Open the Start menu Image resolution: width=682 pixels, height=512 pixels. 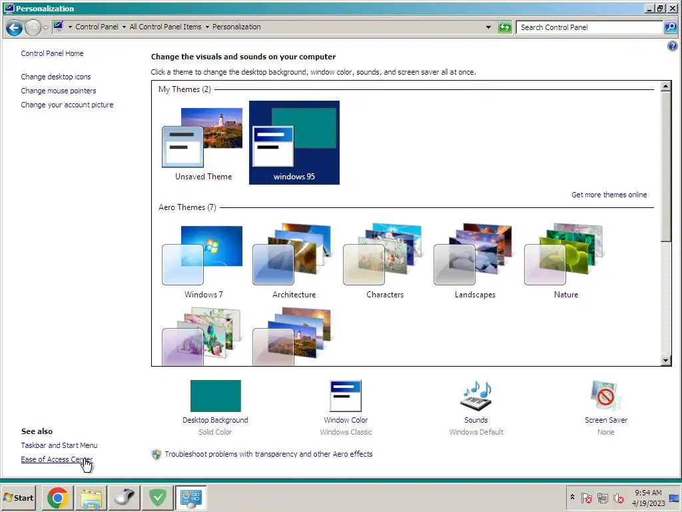(19, 497)
